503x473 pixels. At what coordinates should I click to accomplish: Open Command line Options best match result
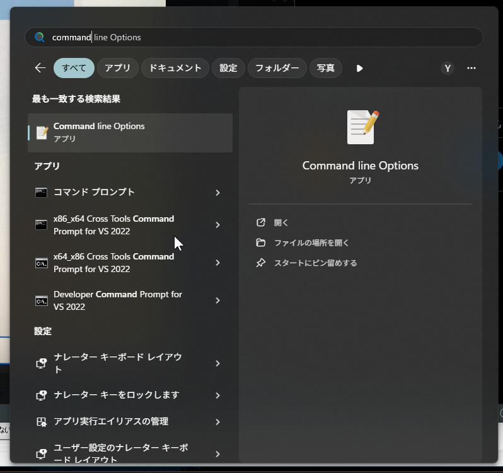[130, 133]
